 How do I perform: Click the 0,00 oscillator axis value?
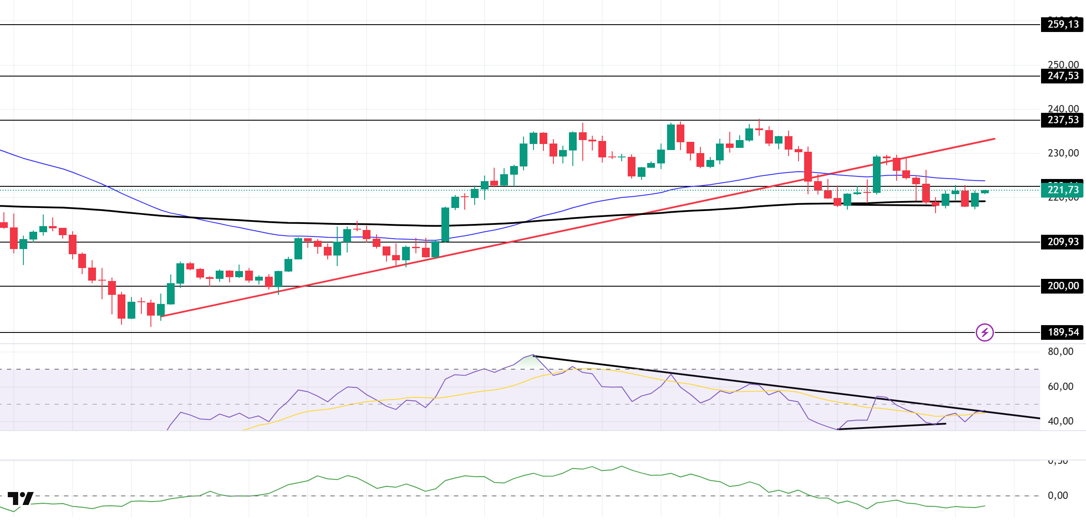pyautogui.click(x=1057, y=495)
